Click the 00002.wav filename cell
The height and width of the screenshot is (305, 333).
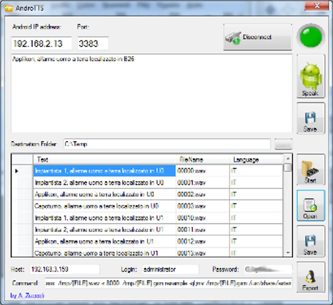202,194
